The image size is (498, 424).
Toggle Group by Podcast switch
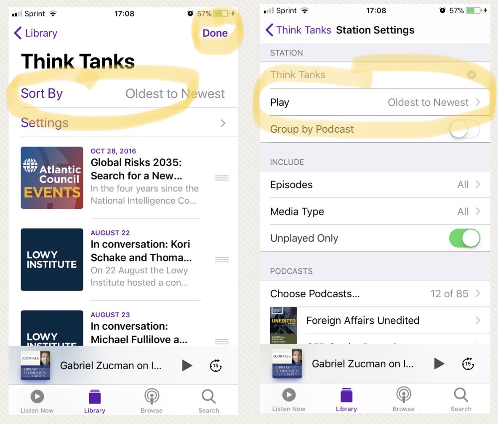click(x=465, y=129)
